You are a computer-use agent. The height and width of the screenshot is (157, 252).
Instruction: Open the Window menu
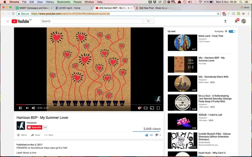pyautogui.click(x=89, y=2)
